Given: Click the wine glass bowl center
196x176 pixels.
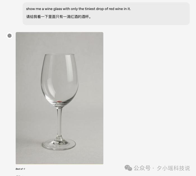Looking at the screenshot, I should coord(60,80).
